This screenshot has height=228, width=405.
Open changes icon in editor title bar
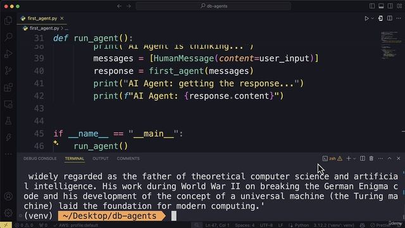point(380,18)
